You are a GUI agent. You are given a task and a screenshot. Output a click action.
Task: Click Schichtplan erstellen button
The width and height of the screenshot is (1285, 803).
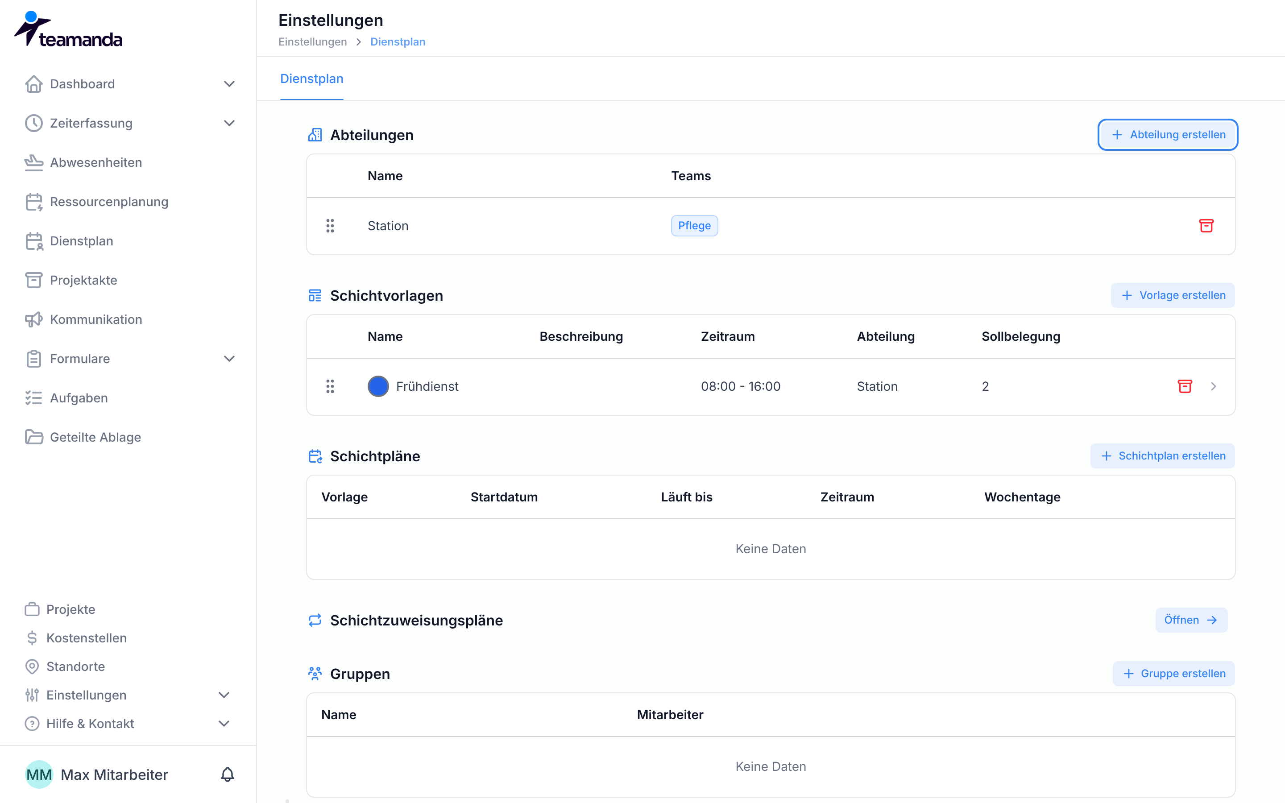(x=1162, y=455)
